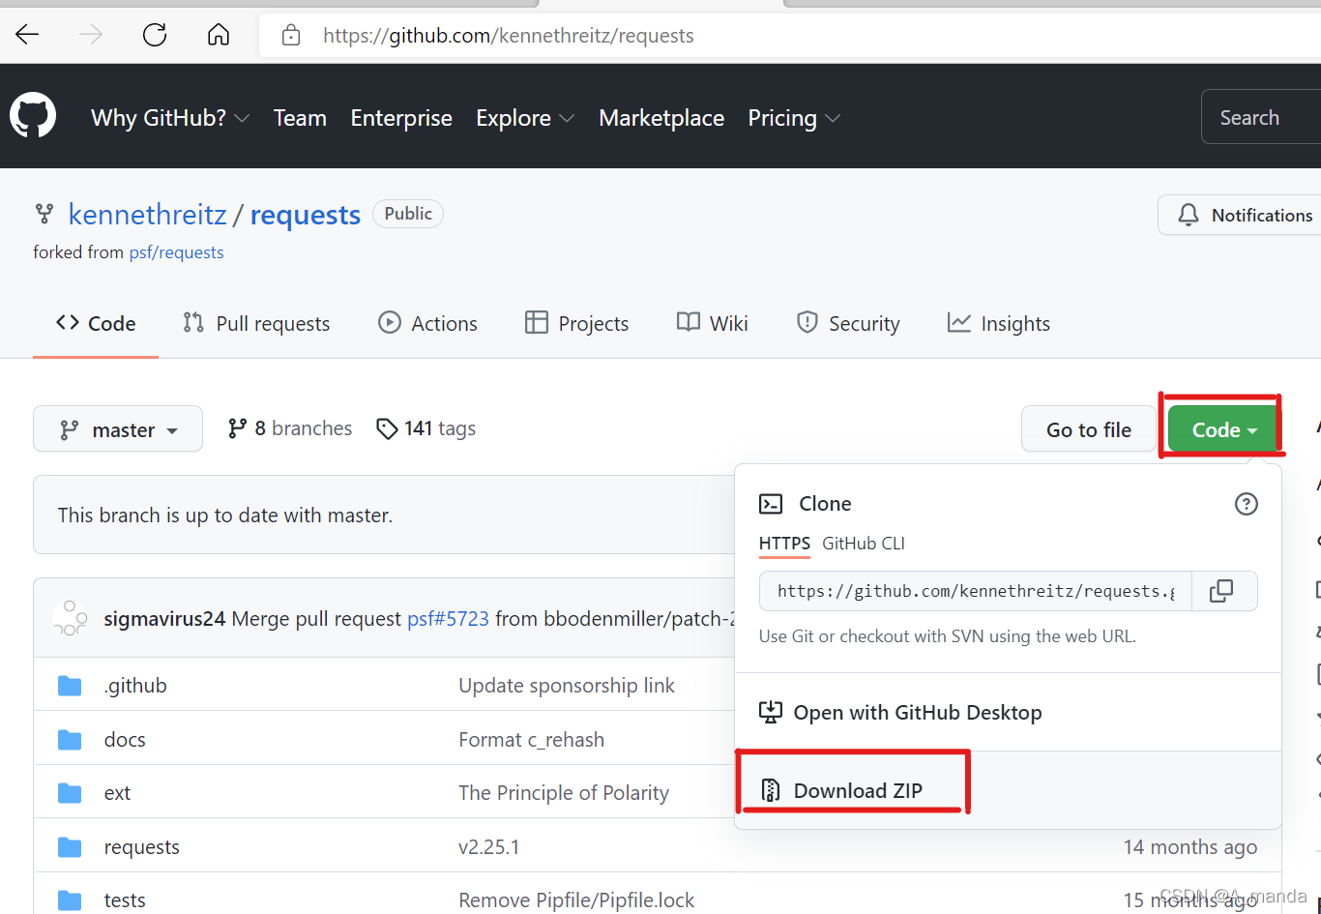This screenshot has height=914, width=1321.
Task: Open the psf/requests fork source link
Action: coord(175,251)
